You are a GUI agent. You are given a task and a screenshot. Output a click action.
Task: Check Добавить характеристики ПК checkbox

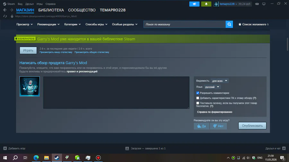[197, 98]
